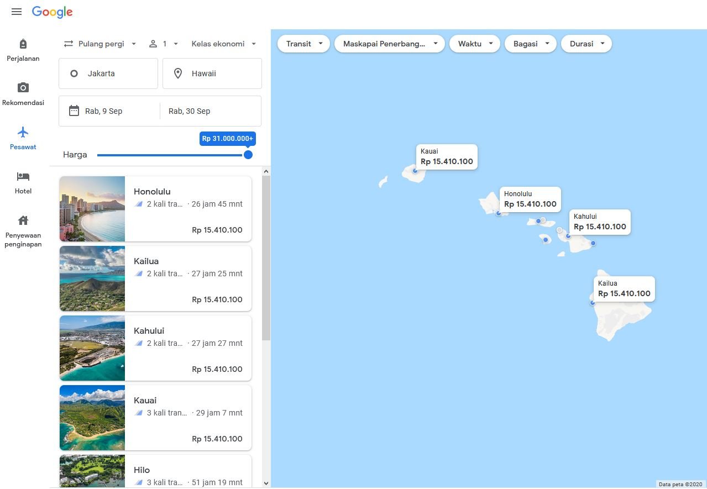Click the calendar icon in date field
The height and width of the screenshot is (489, 707).
pyautogui.click(x=74, y=111)
